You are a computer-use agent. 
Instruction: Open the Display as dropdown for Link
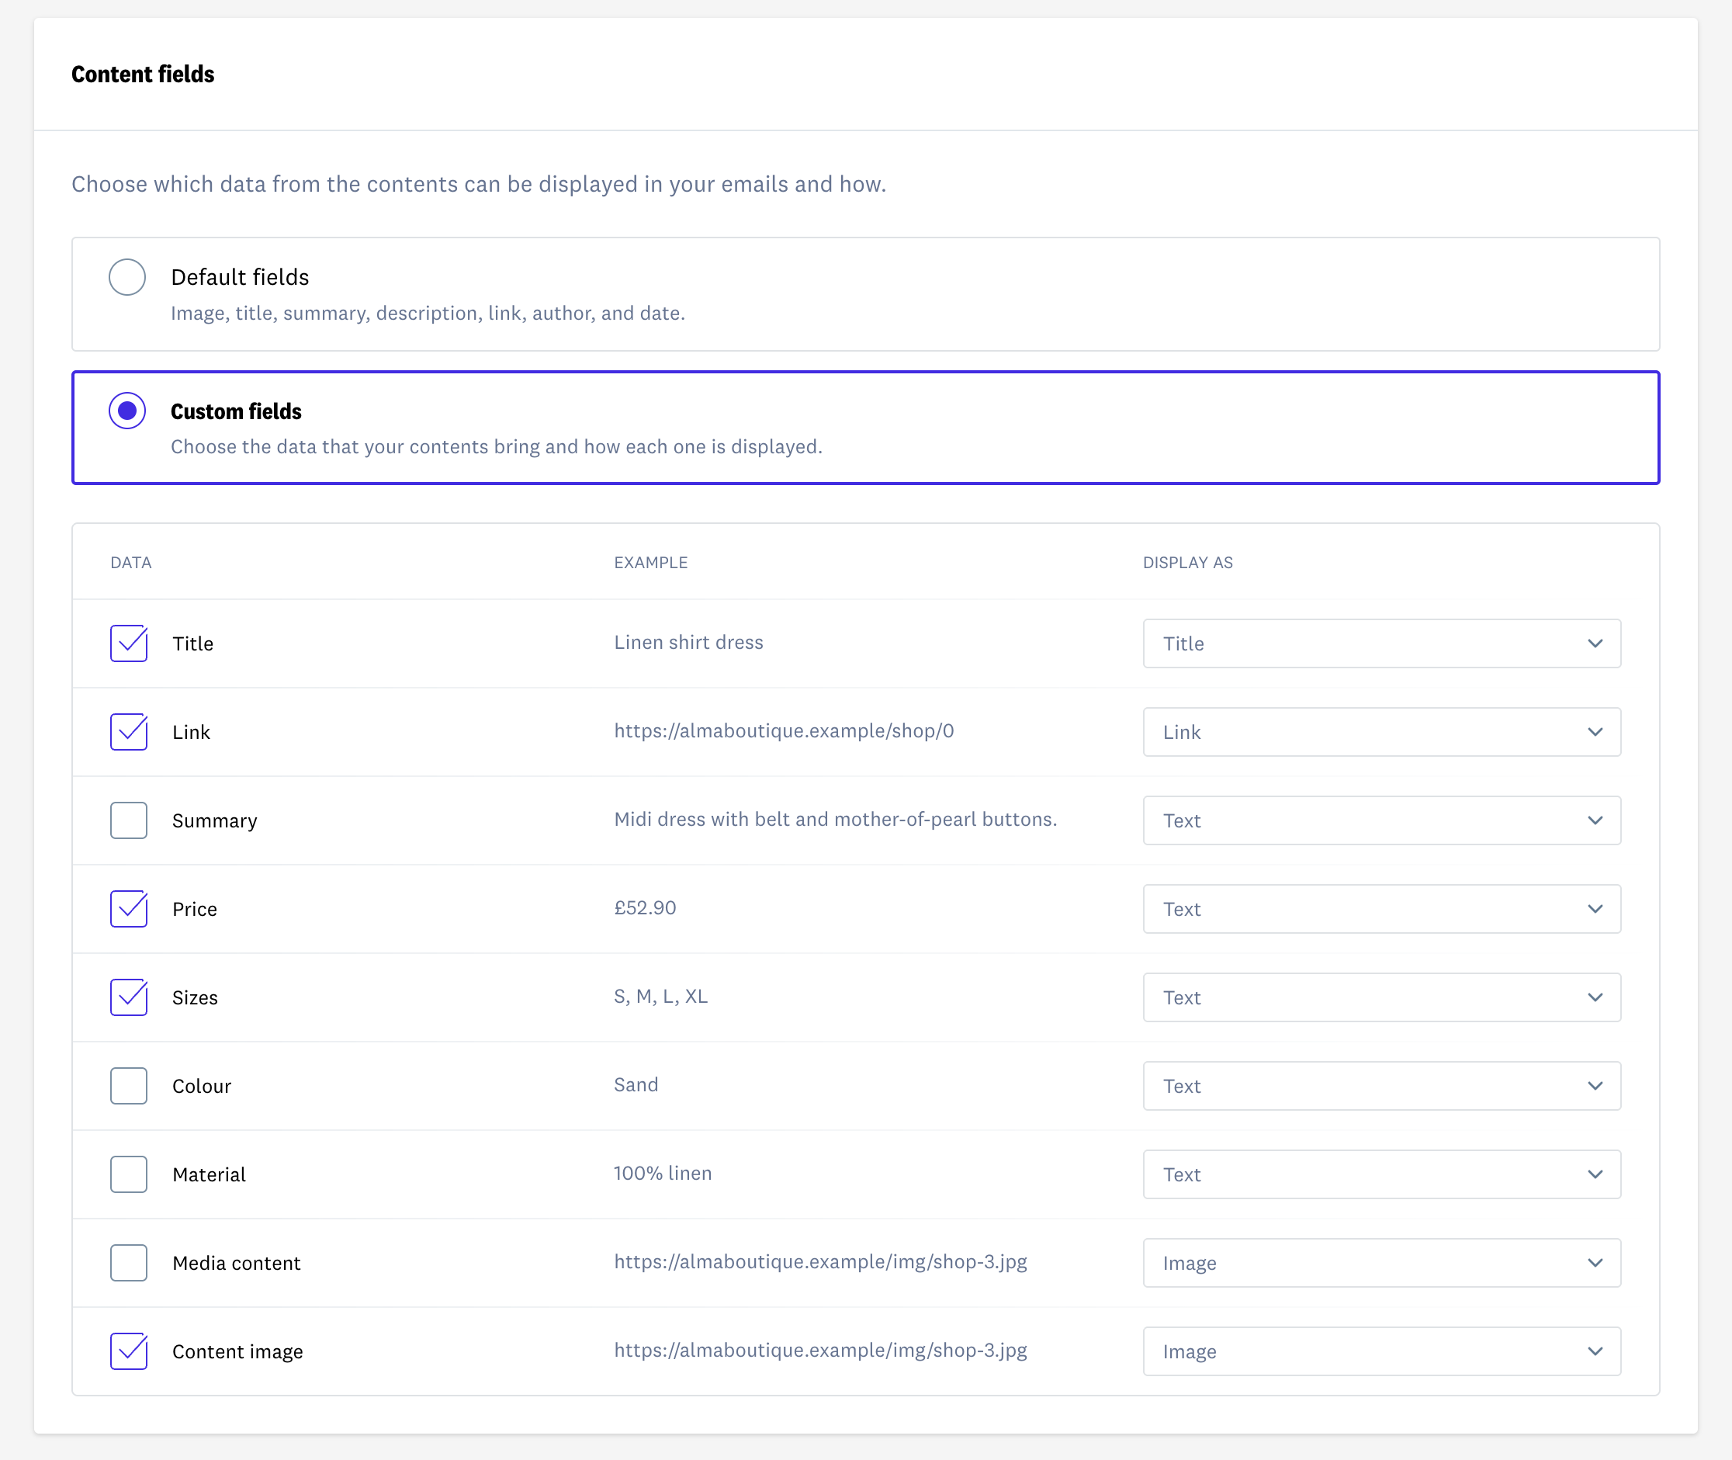tap(1382, 733)
